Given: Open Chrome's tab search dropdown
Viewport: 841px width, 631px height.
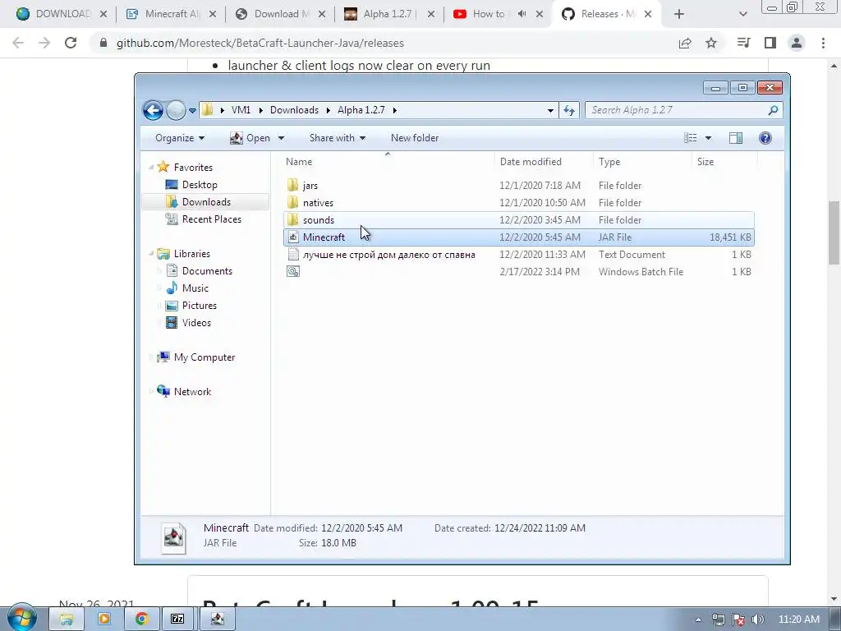Looking at the screenshot, I should [x=742, y=14].
